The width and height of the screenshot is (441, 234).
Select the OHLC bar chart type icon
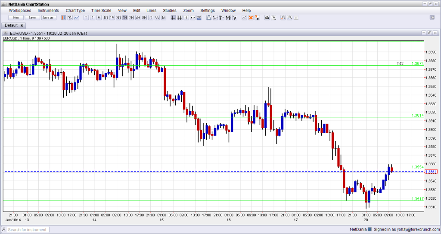pyautogui.click(x=70, y=18)
